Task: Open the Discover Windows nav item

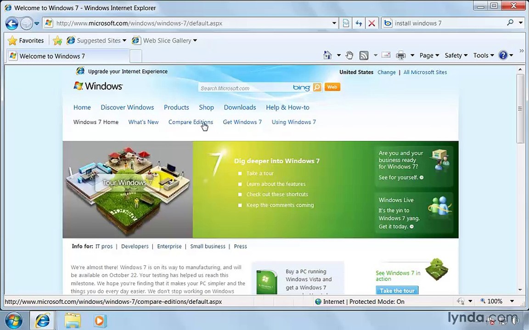Action: (127, 107)
